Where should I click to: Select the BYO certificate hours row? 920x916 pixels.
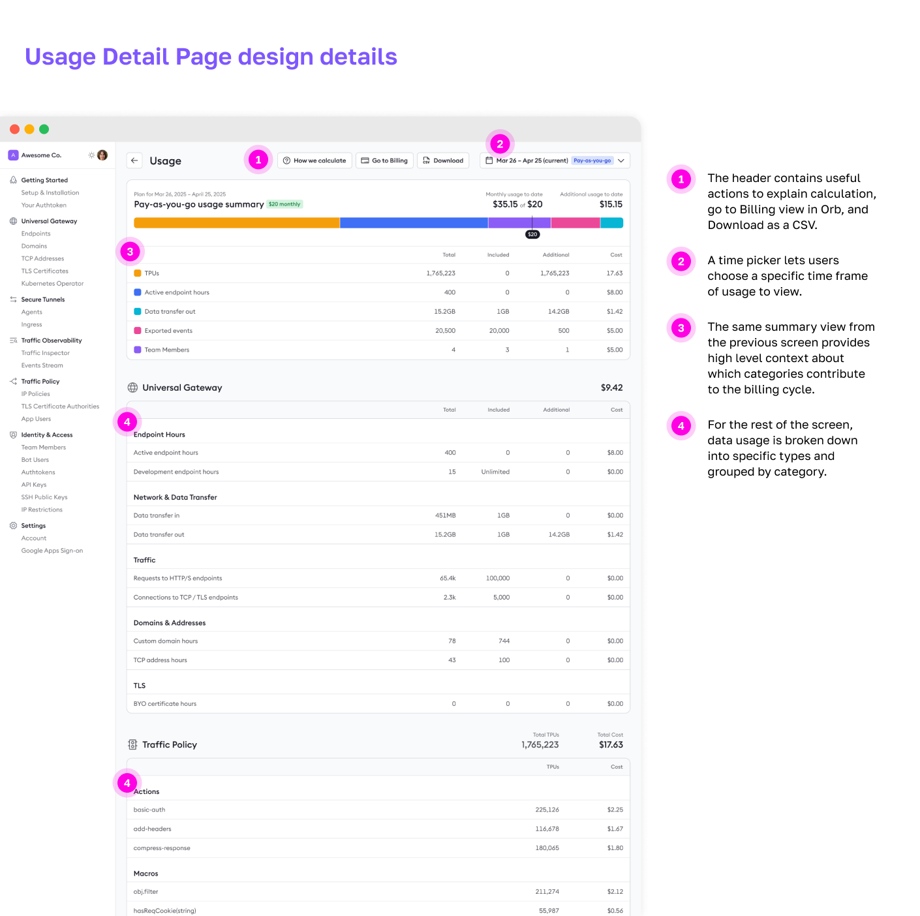point(378,703)
